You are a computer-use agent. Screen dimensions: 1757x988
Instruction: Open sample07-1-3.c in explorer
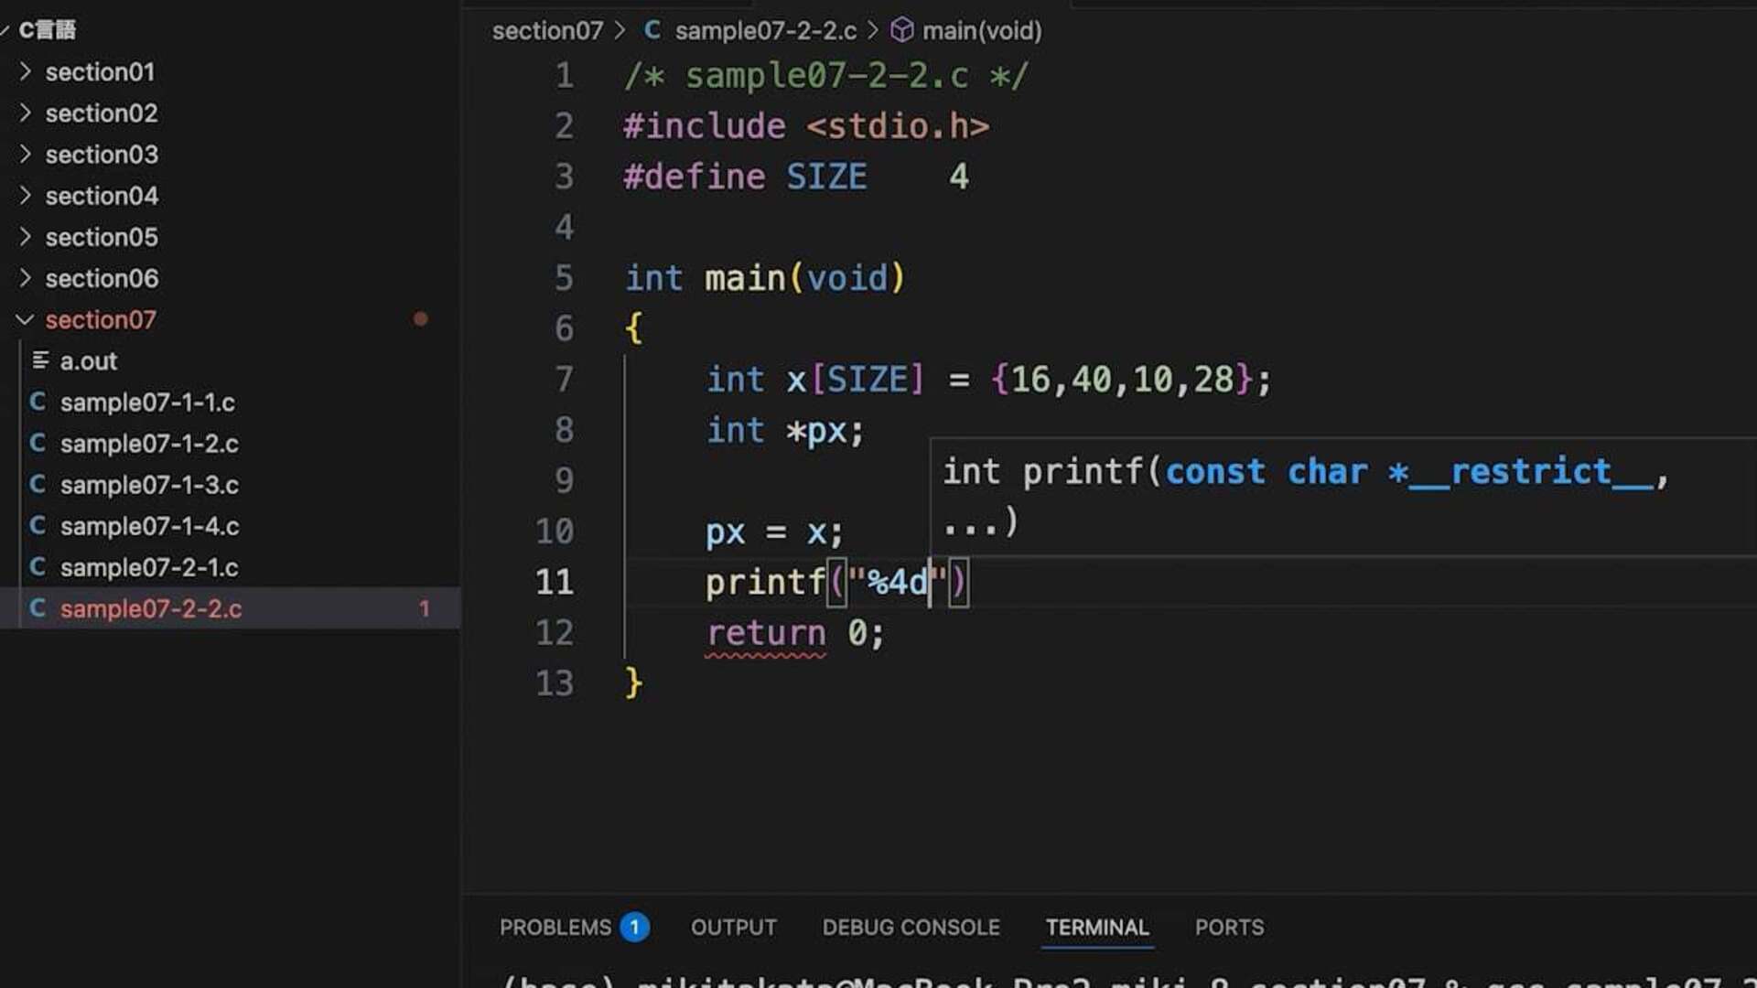tap(149, 485)
